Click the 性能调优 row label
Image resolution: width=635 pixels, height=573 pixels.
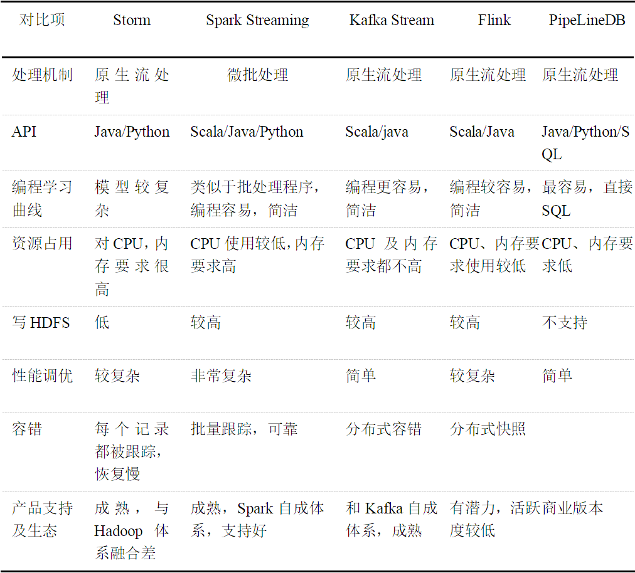click(x=42, y=376)
